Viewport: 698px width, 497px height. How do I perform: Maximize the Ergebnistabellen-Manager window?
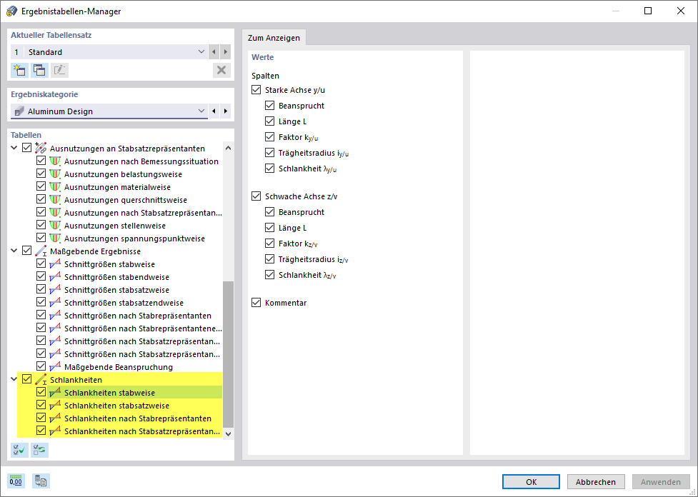tap(648, 11)
